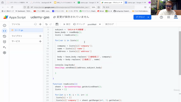Open もしも bookmark

click(x=109, y=11)
